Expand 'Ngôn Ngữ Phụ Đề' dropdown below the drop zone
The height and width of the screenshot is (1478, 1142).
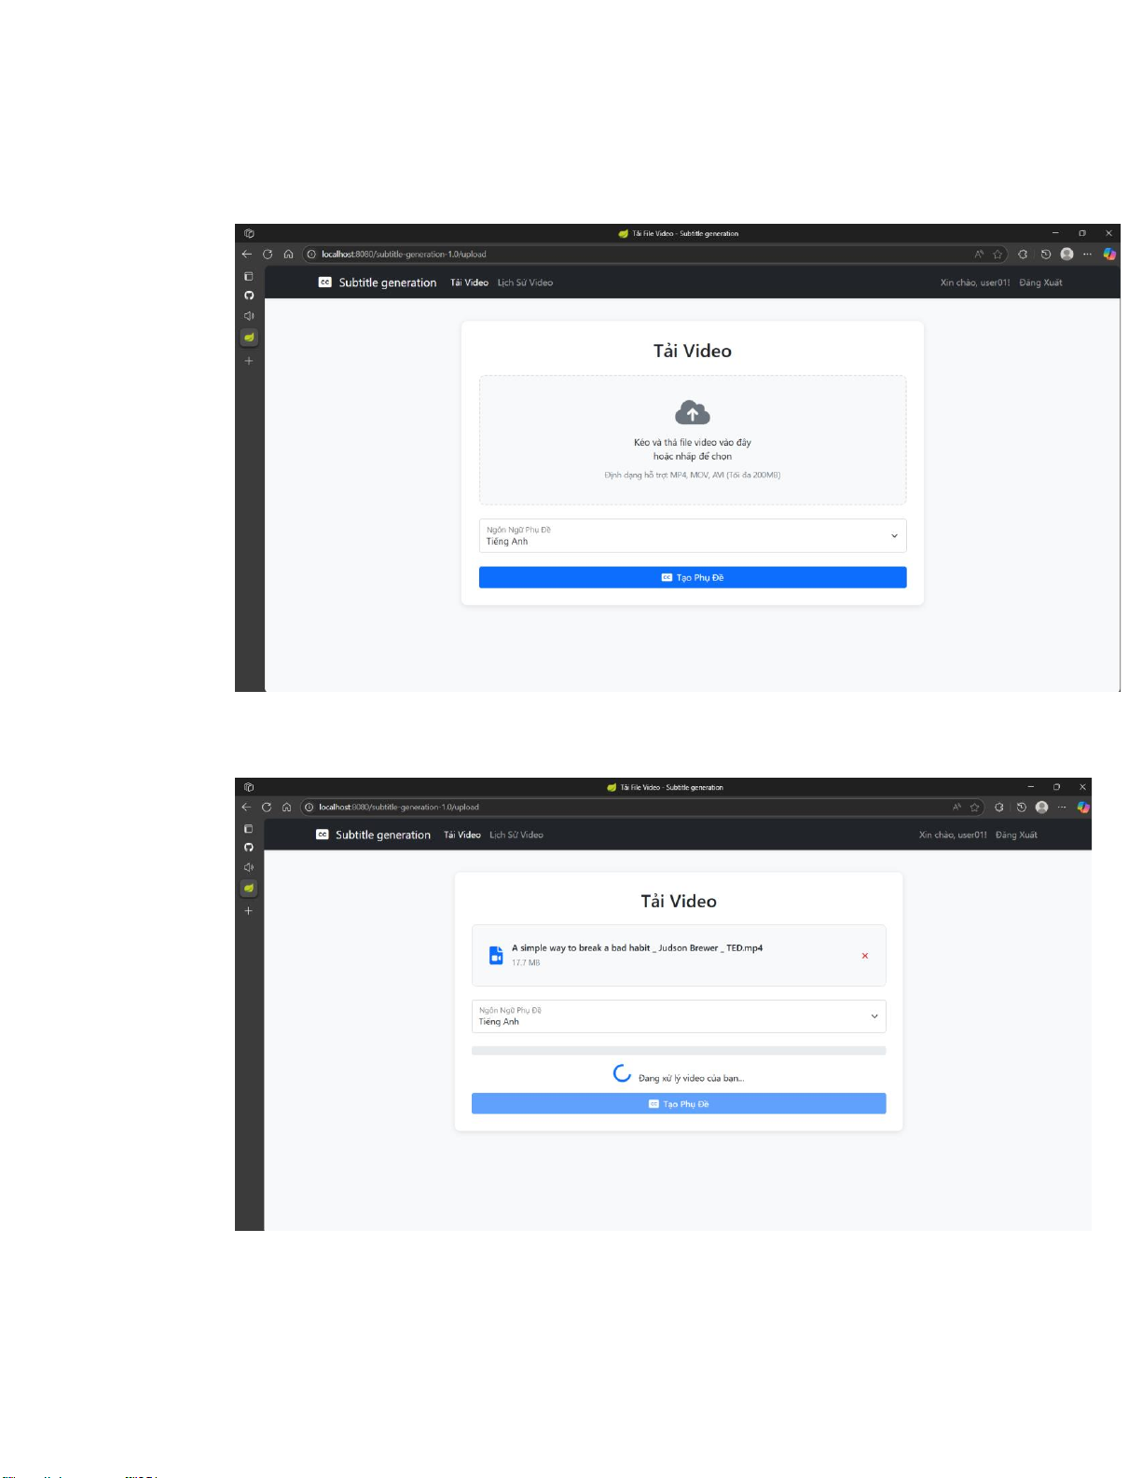point(693,536)
